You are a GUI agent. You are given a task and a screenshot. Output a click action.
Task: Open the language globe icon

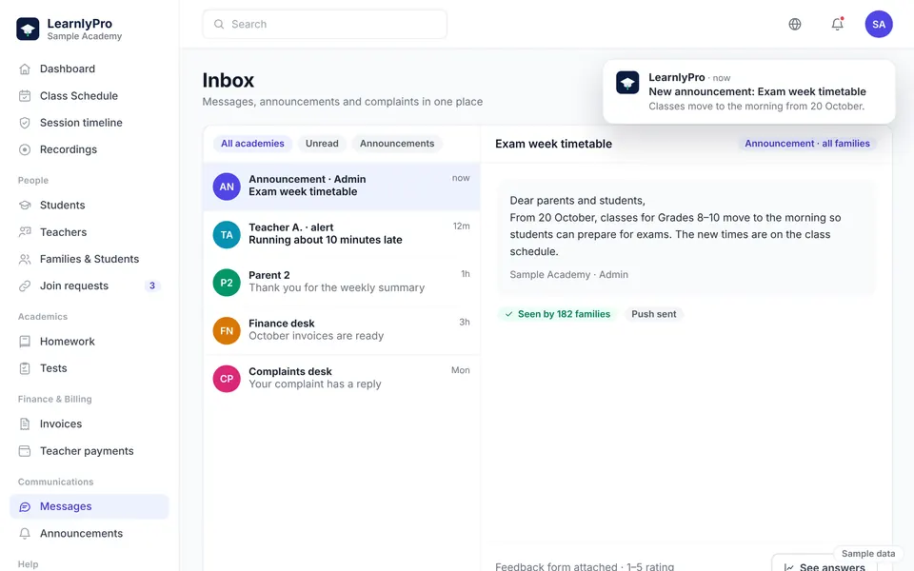[794, 24]
